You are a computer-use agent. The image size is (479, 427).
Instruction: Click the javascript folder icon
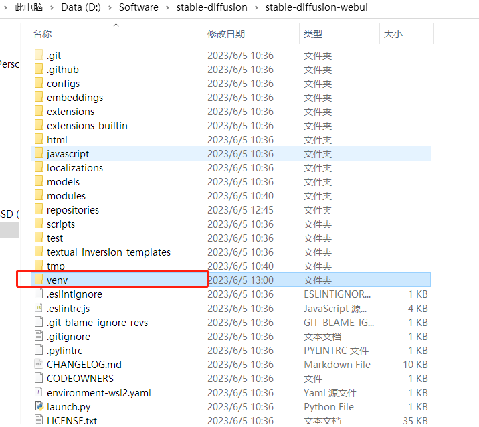click(39, 153)
